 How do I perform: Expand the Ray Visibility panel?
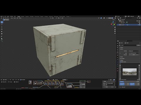click(122, 59)
